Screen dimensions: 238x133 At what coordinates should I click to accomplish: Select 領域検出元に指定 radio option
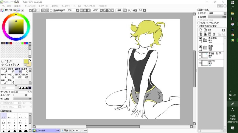[199, 26]
